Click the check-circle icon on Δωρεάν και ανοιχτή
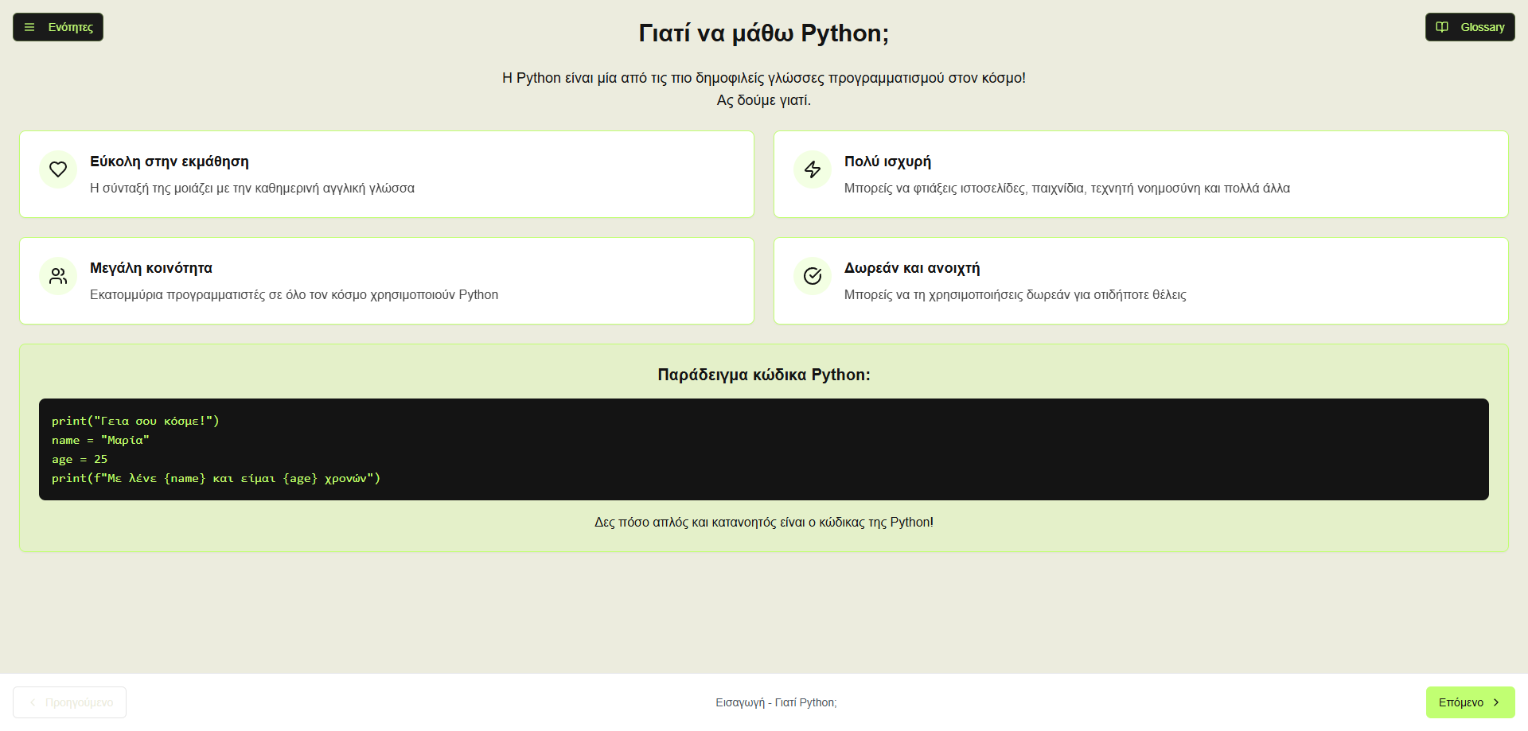 click(x=812, y=275)
